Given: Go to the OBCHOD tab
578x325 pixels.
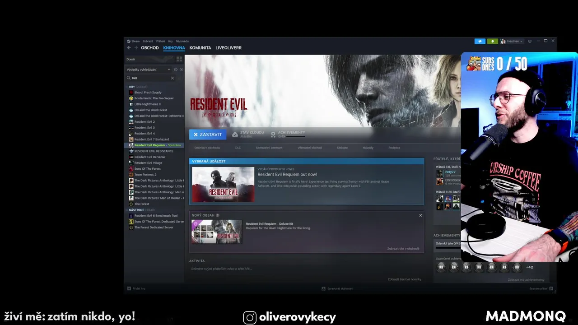Looking at the screenshot, I should (150, 48).
